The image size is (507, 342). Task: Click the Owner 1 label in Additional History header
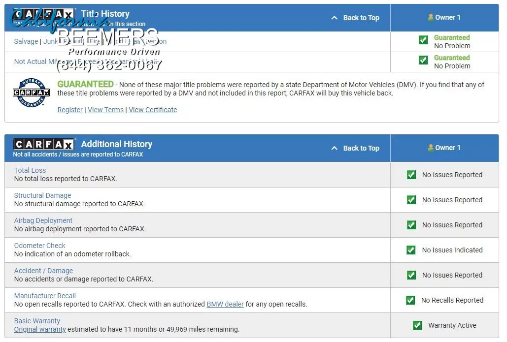[x=447, y=148]
